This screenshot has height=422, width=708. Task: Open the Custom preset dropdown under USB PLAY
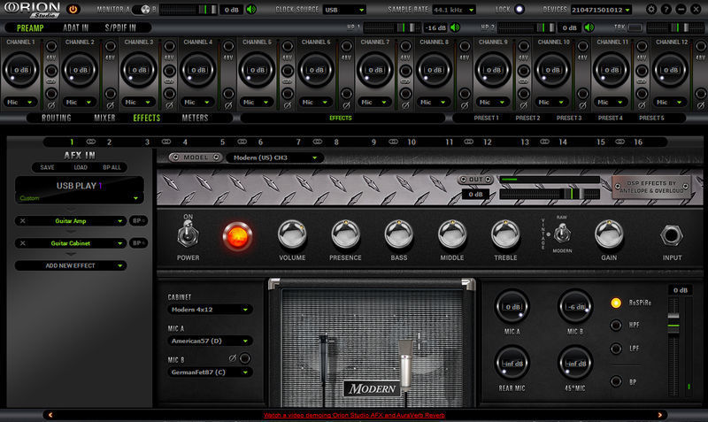[x=79, y=198]
